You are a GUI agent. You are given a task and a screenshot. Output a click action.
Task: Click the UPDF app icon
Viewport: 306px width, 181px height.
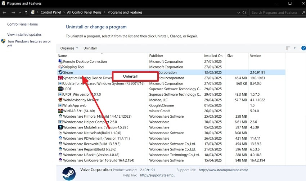point(60,89)
